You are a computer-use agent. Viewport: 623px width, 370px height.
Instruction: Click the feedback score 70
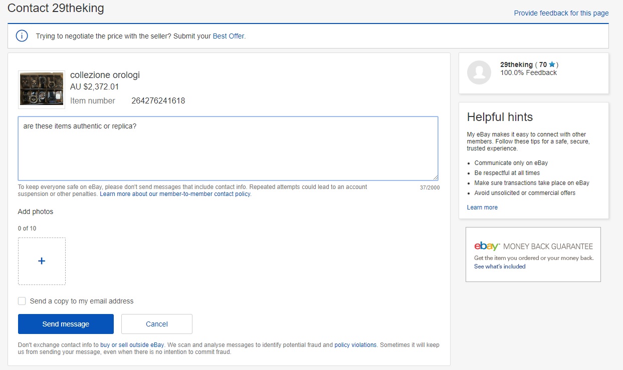pos(543,64)
